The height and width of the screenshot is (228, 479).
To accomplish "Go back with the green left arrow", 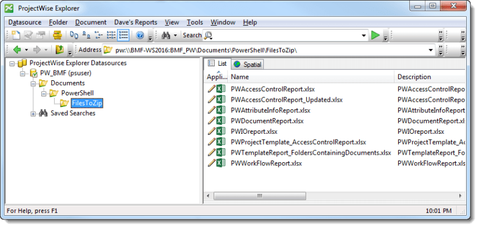I will [17, 50].
